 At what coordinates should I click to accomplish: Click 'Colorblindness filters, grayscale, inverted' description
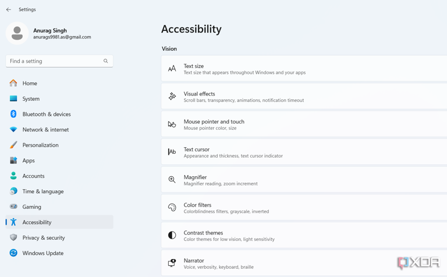[x=226, y=211]
